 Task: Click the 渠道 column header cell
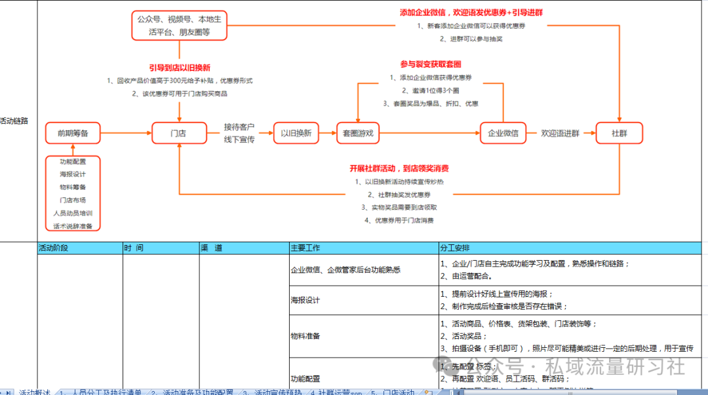[x=245, y=248]
